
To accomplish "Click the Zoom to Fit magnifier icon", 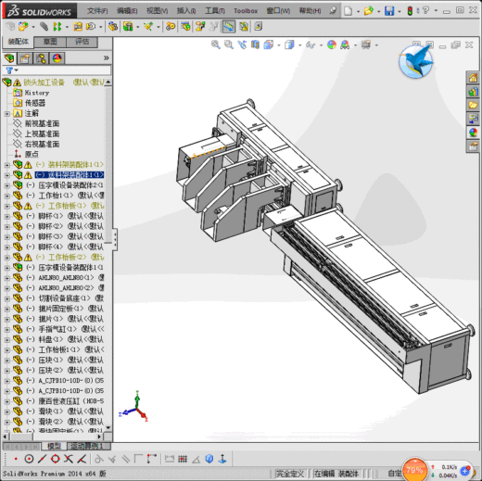I will click(215, 44).
